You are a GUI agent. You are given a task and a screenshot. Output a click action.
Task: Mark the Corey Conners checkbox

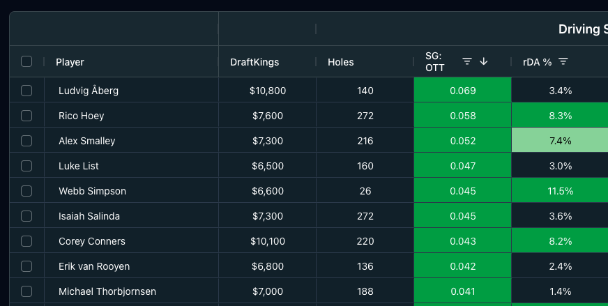coord(26,241)
